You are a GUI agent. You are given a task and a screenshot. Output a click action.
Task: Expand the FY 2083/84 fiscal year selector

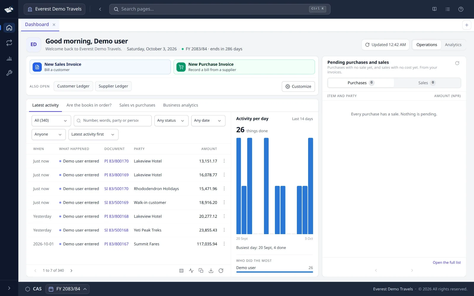tap(68, 289)
